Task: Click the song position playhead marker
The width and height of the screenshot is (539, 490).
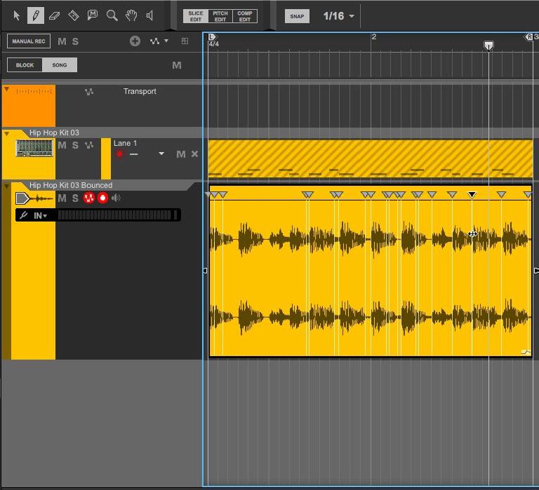Action: [x=488, y=46]
